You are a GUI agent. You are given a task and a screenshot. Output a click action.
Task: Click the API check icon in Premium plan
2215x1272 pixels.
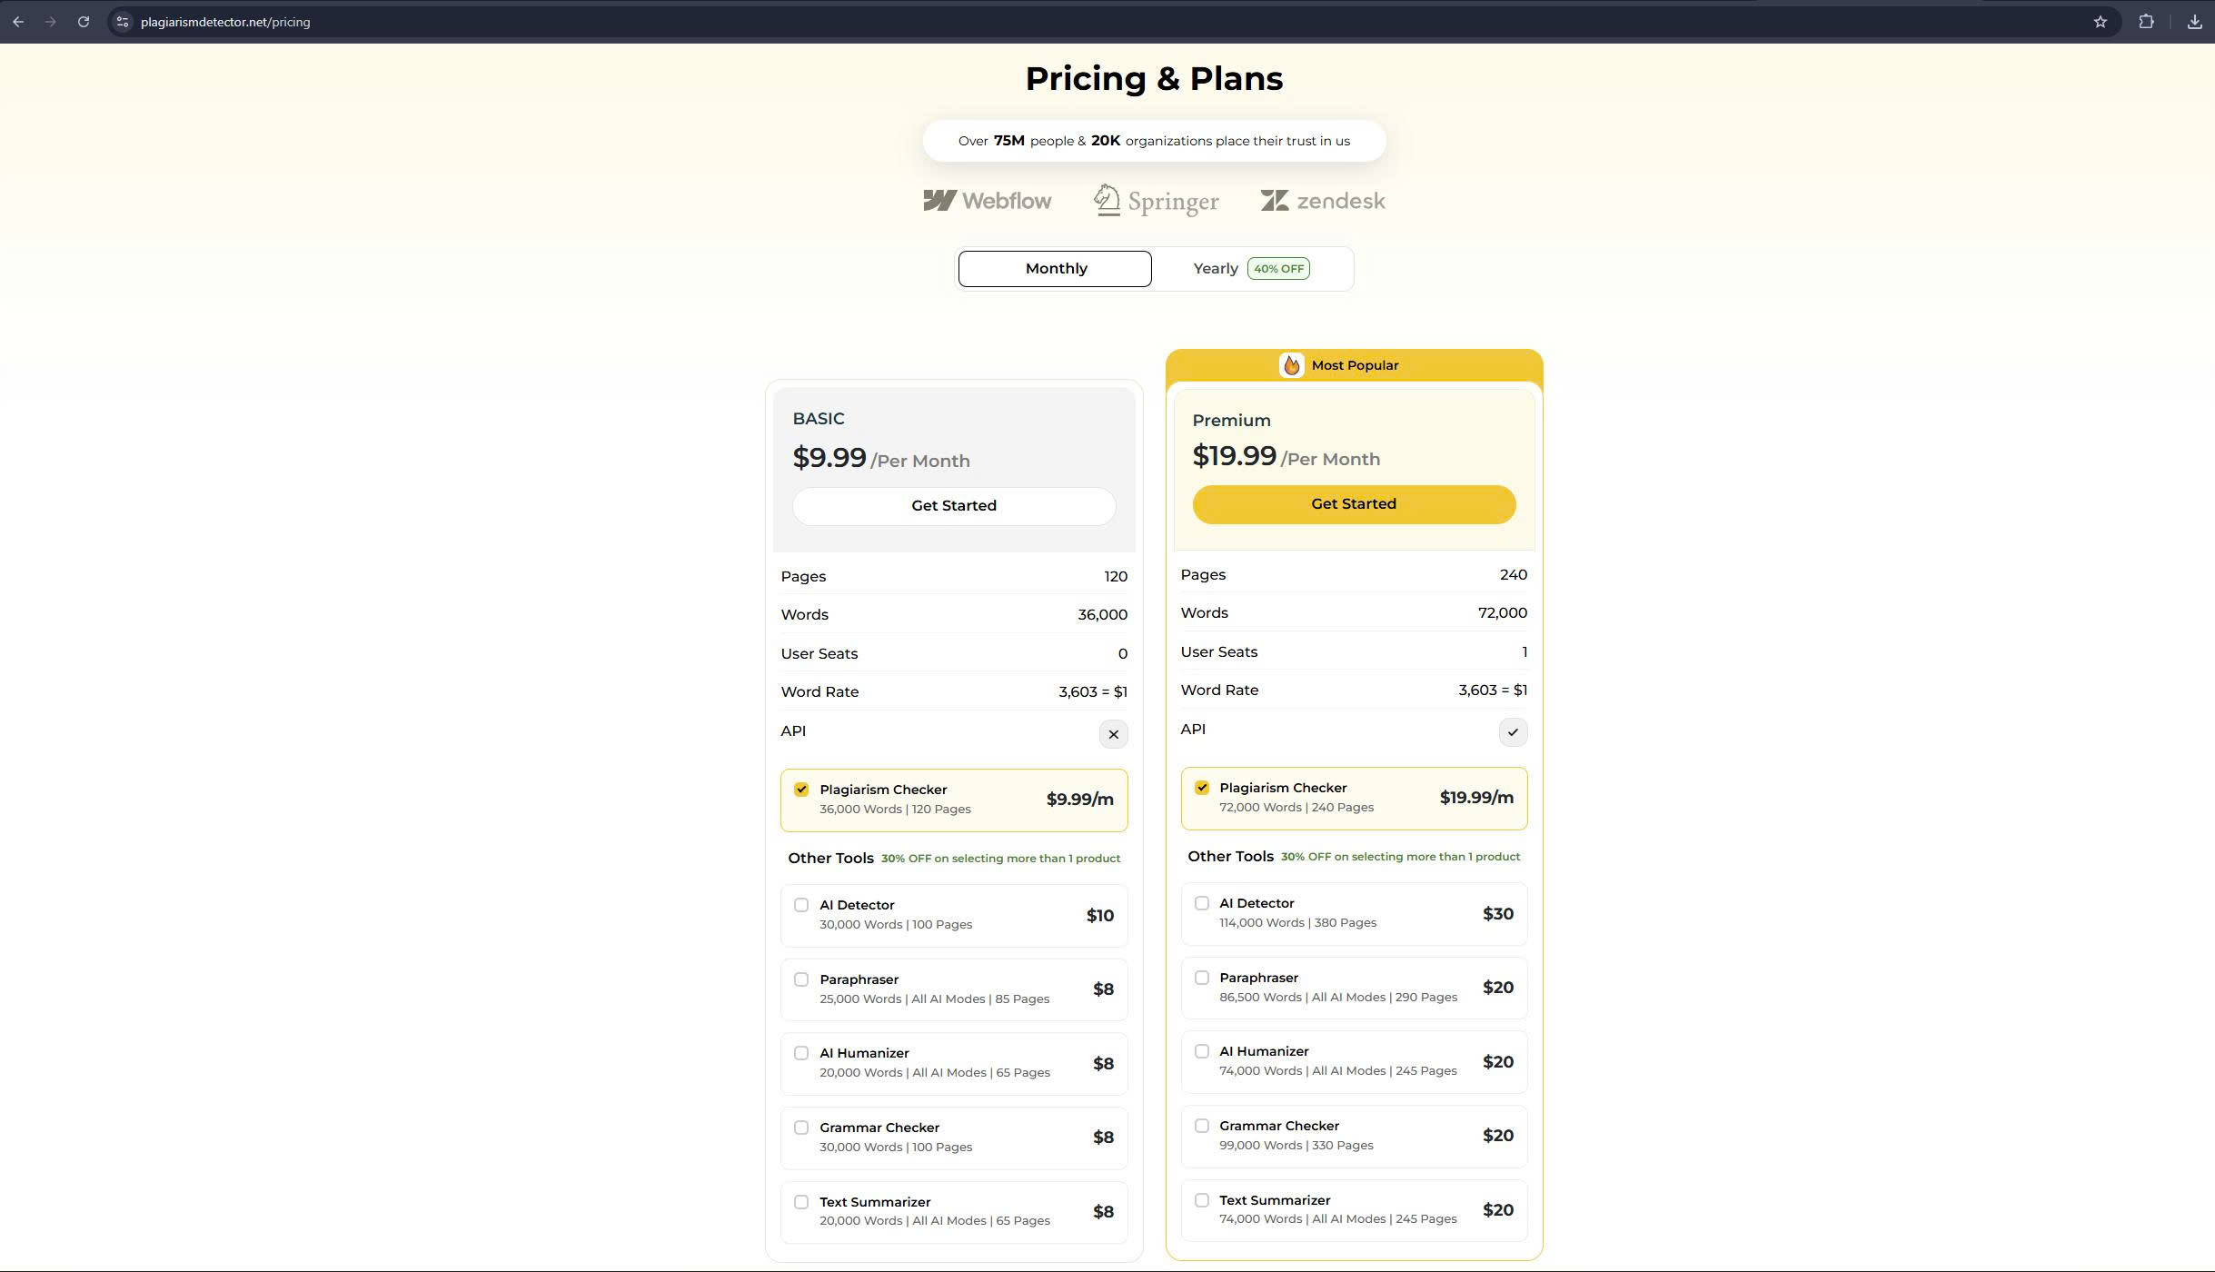click(x=1513, y=732)
